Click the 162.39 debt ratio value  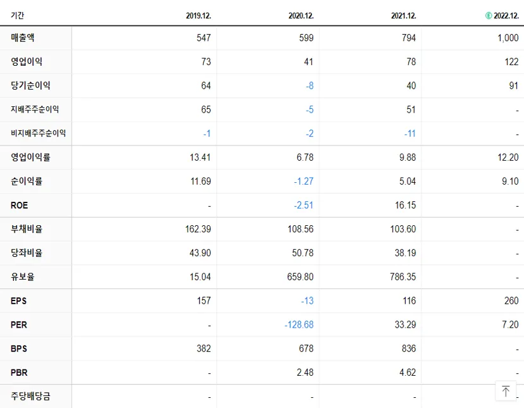tap(198, 229)
